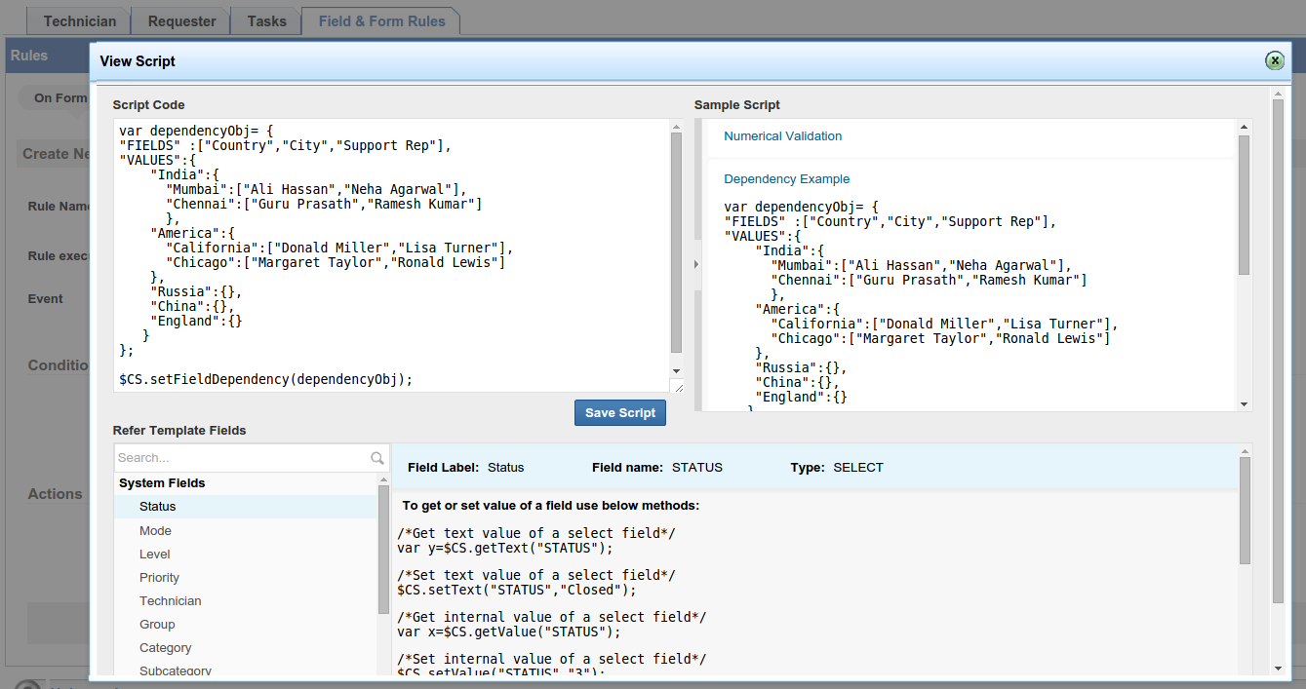Image resolution: width=1306 pixels, height=689 pixels.
Task: Click the Sample Script vertical scrollbar thumb
Action: pos(1244,205)
